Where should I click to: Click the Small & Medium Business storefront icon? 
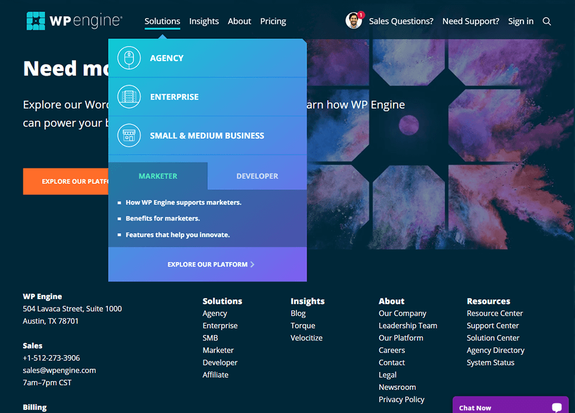click(129, 135)
